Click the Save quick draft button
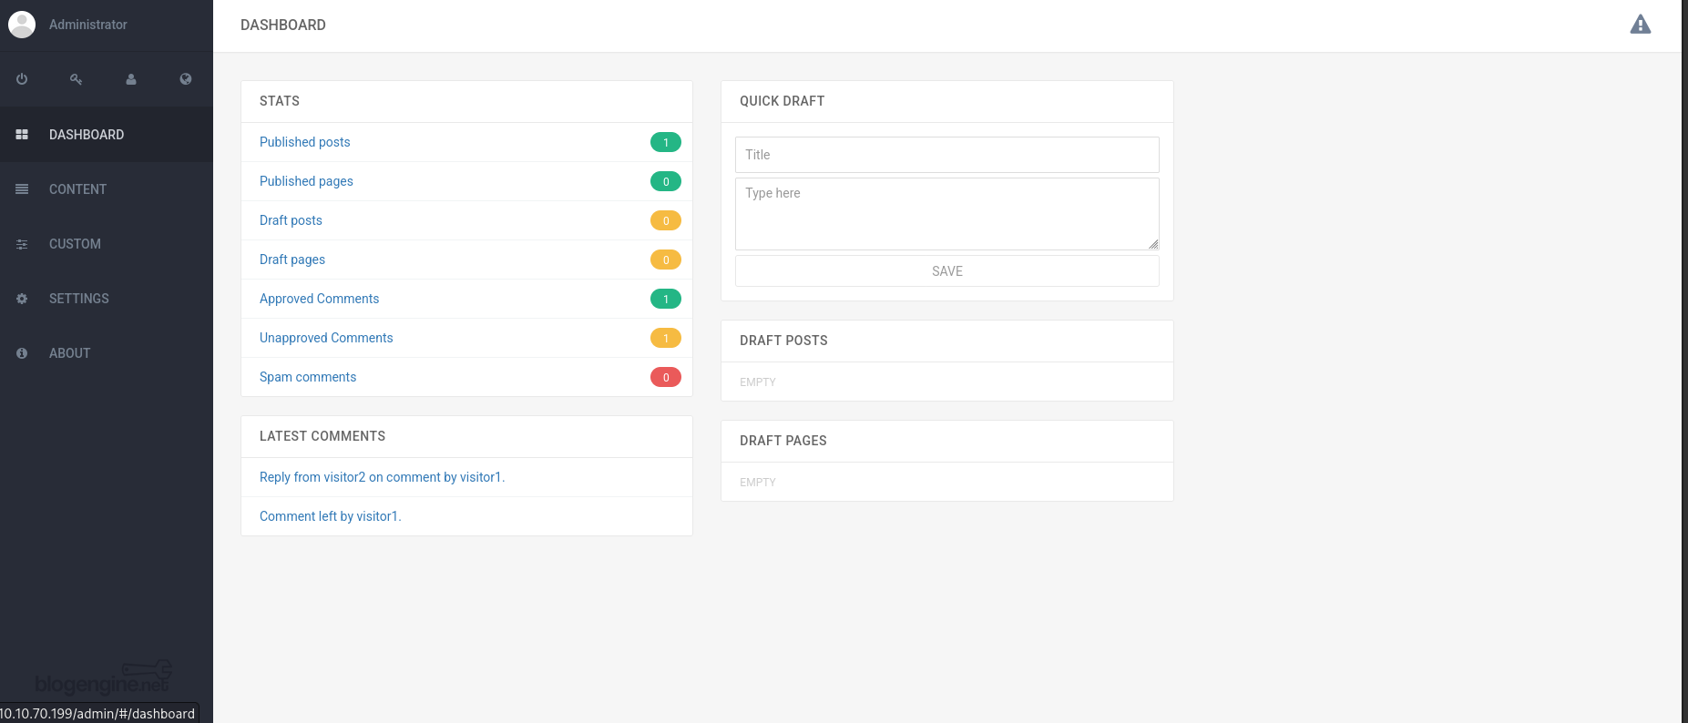Image resolution: width=1688 pixels, height=723 pixels. click(947, 271)
